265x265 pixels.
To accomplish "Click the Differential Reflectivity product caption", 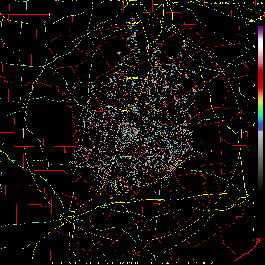I will (x=132, y=263).
